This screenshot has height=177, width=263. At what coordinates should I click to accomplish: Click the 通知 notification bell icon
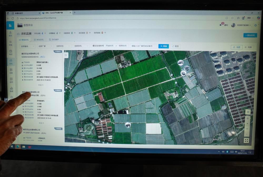tap(222, 25)
